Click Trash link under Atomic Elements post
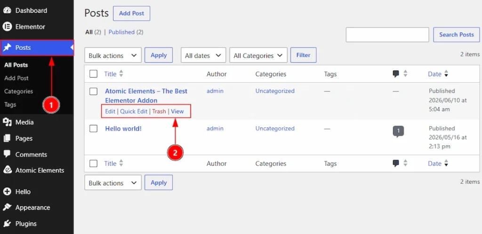The image size is (482, 234). (x=159, y=111)
